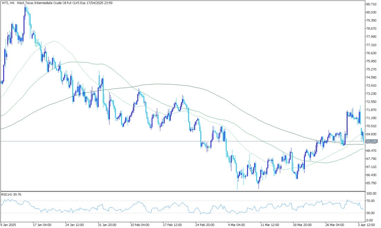Click the 80.030 price axis label
This screenshot has width=381, height=228.
372,12
